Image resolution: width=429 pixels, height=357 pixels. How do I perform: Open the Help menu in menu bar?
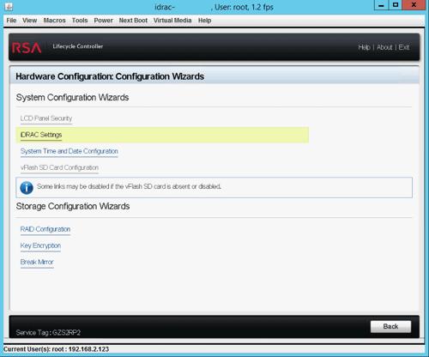click(204, 21)
